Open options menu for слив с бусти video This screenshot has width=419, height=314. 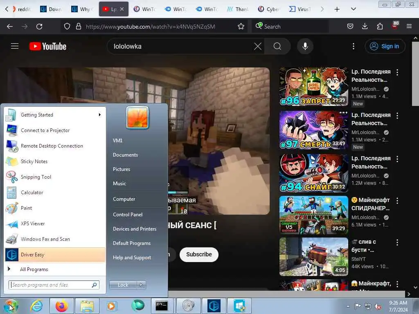397,242
